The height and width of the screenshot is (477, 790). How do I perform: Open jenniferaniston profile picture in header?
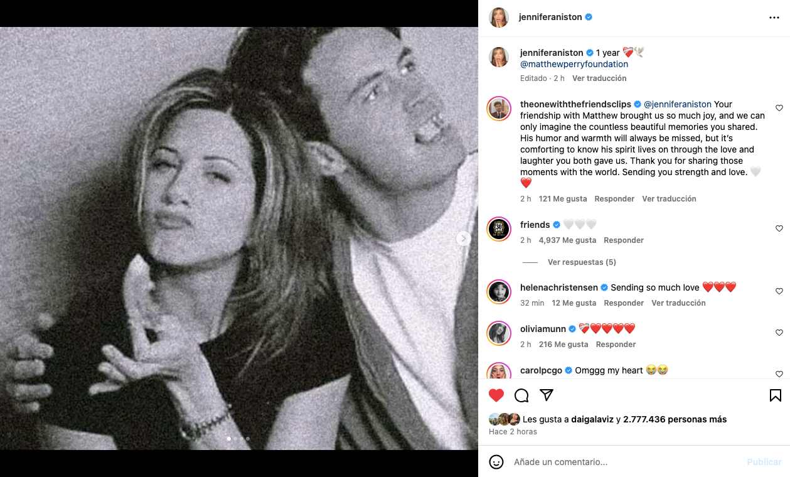(x=499, y=18)
